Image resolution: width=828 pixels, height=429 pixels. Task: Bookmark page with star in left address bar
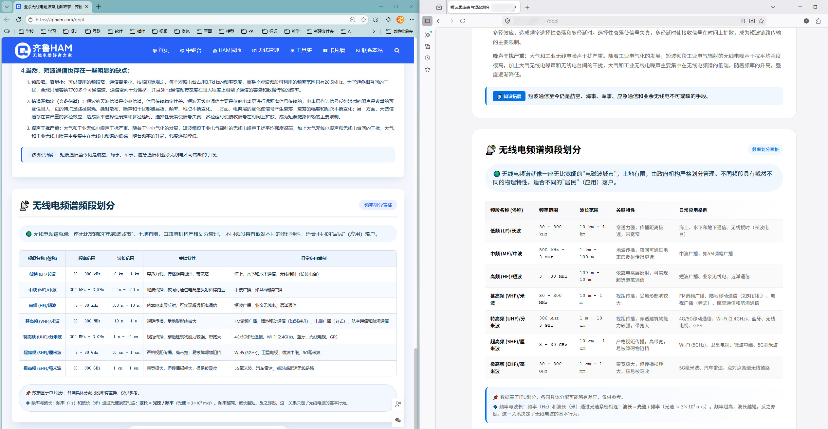point(363,20)
